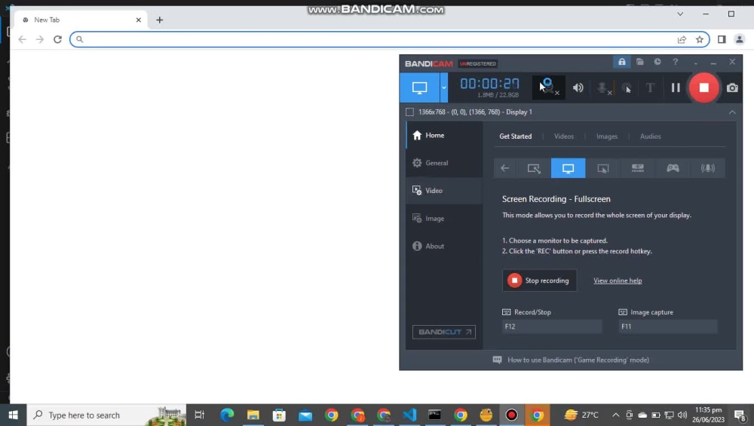Open the View online help link
The width and height of the screenshot is (754, 426).
click(x=618, y=280)
